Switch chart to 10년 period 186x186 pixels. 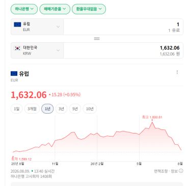pyautogui.click(x=90, y=109)
